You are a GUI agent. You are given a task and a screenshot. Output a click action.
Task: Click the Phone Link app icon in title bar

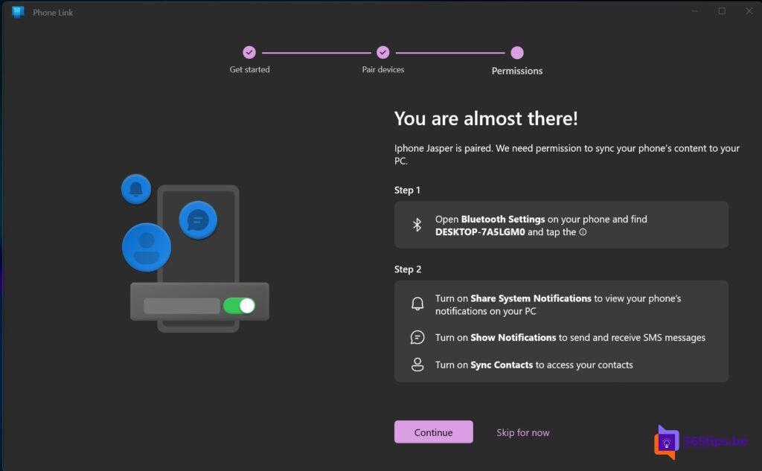(x=18, y=12)
